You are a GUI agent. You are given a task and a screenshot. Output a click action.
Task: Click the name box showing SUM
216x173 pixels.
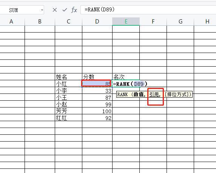point(22,10)
